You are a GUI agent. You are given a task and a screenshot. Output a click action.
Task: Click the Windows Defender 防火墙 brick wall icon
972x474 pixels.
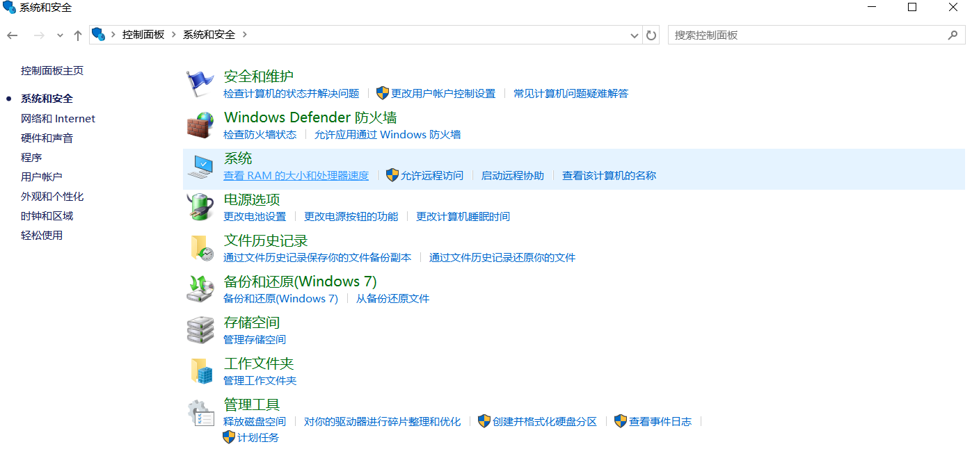point(200,125)
